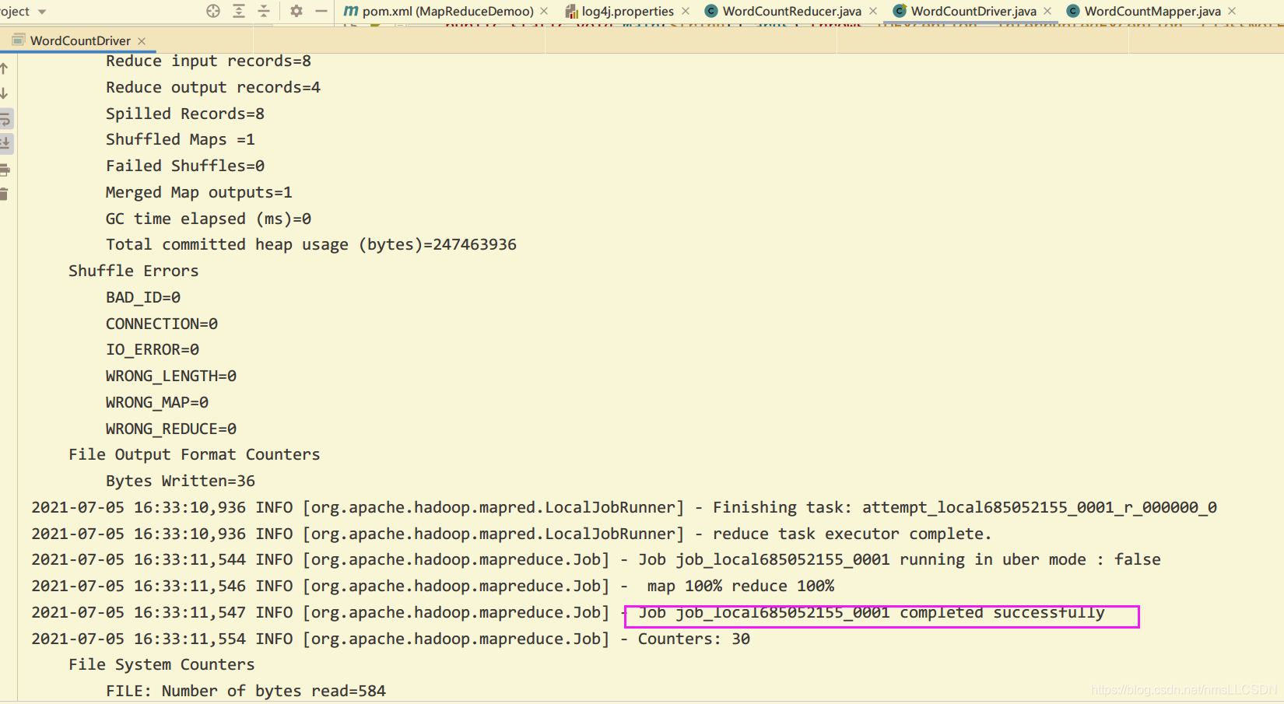Click the class icon on WordCountReducer.java tab
The image size is (1284, 704).
[710, 11]
